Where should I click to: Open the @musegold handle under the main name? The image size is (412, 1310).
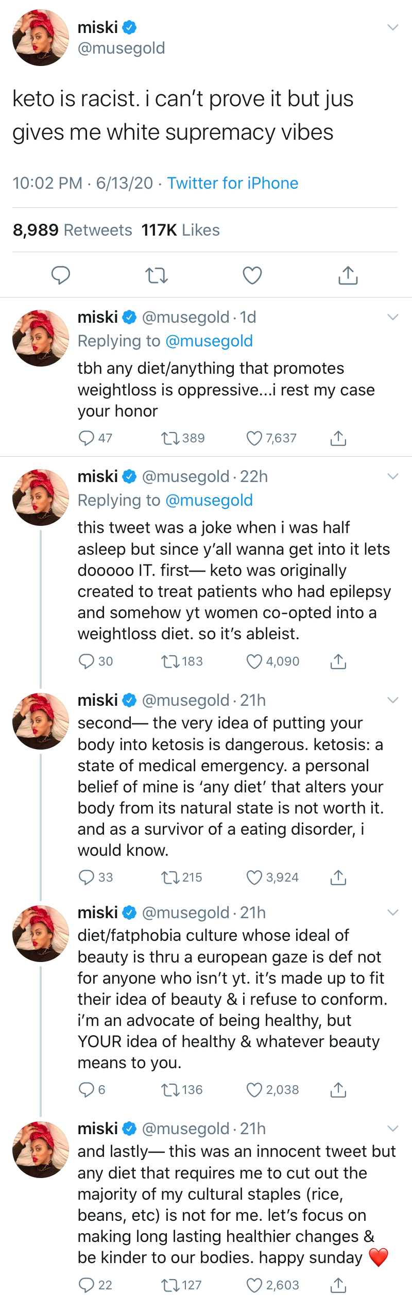click(x=122, y=48)
